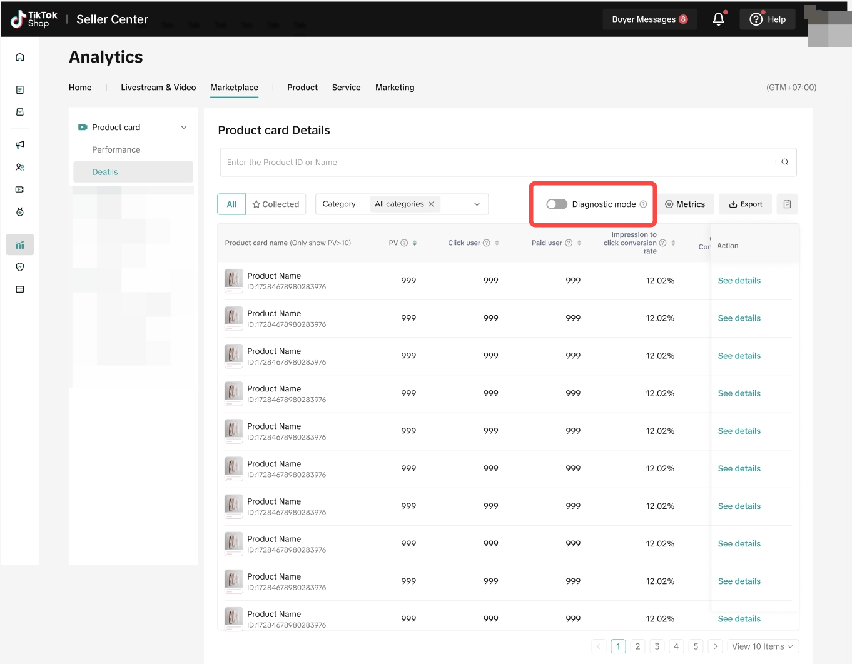
Task: Click the search magnifier icon
Action: tap(784, 162)
